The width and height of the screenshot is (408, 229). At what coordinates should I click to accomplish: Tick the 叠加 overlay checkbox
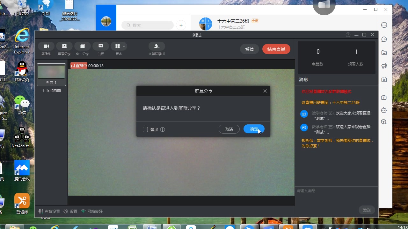coord(145,129)
